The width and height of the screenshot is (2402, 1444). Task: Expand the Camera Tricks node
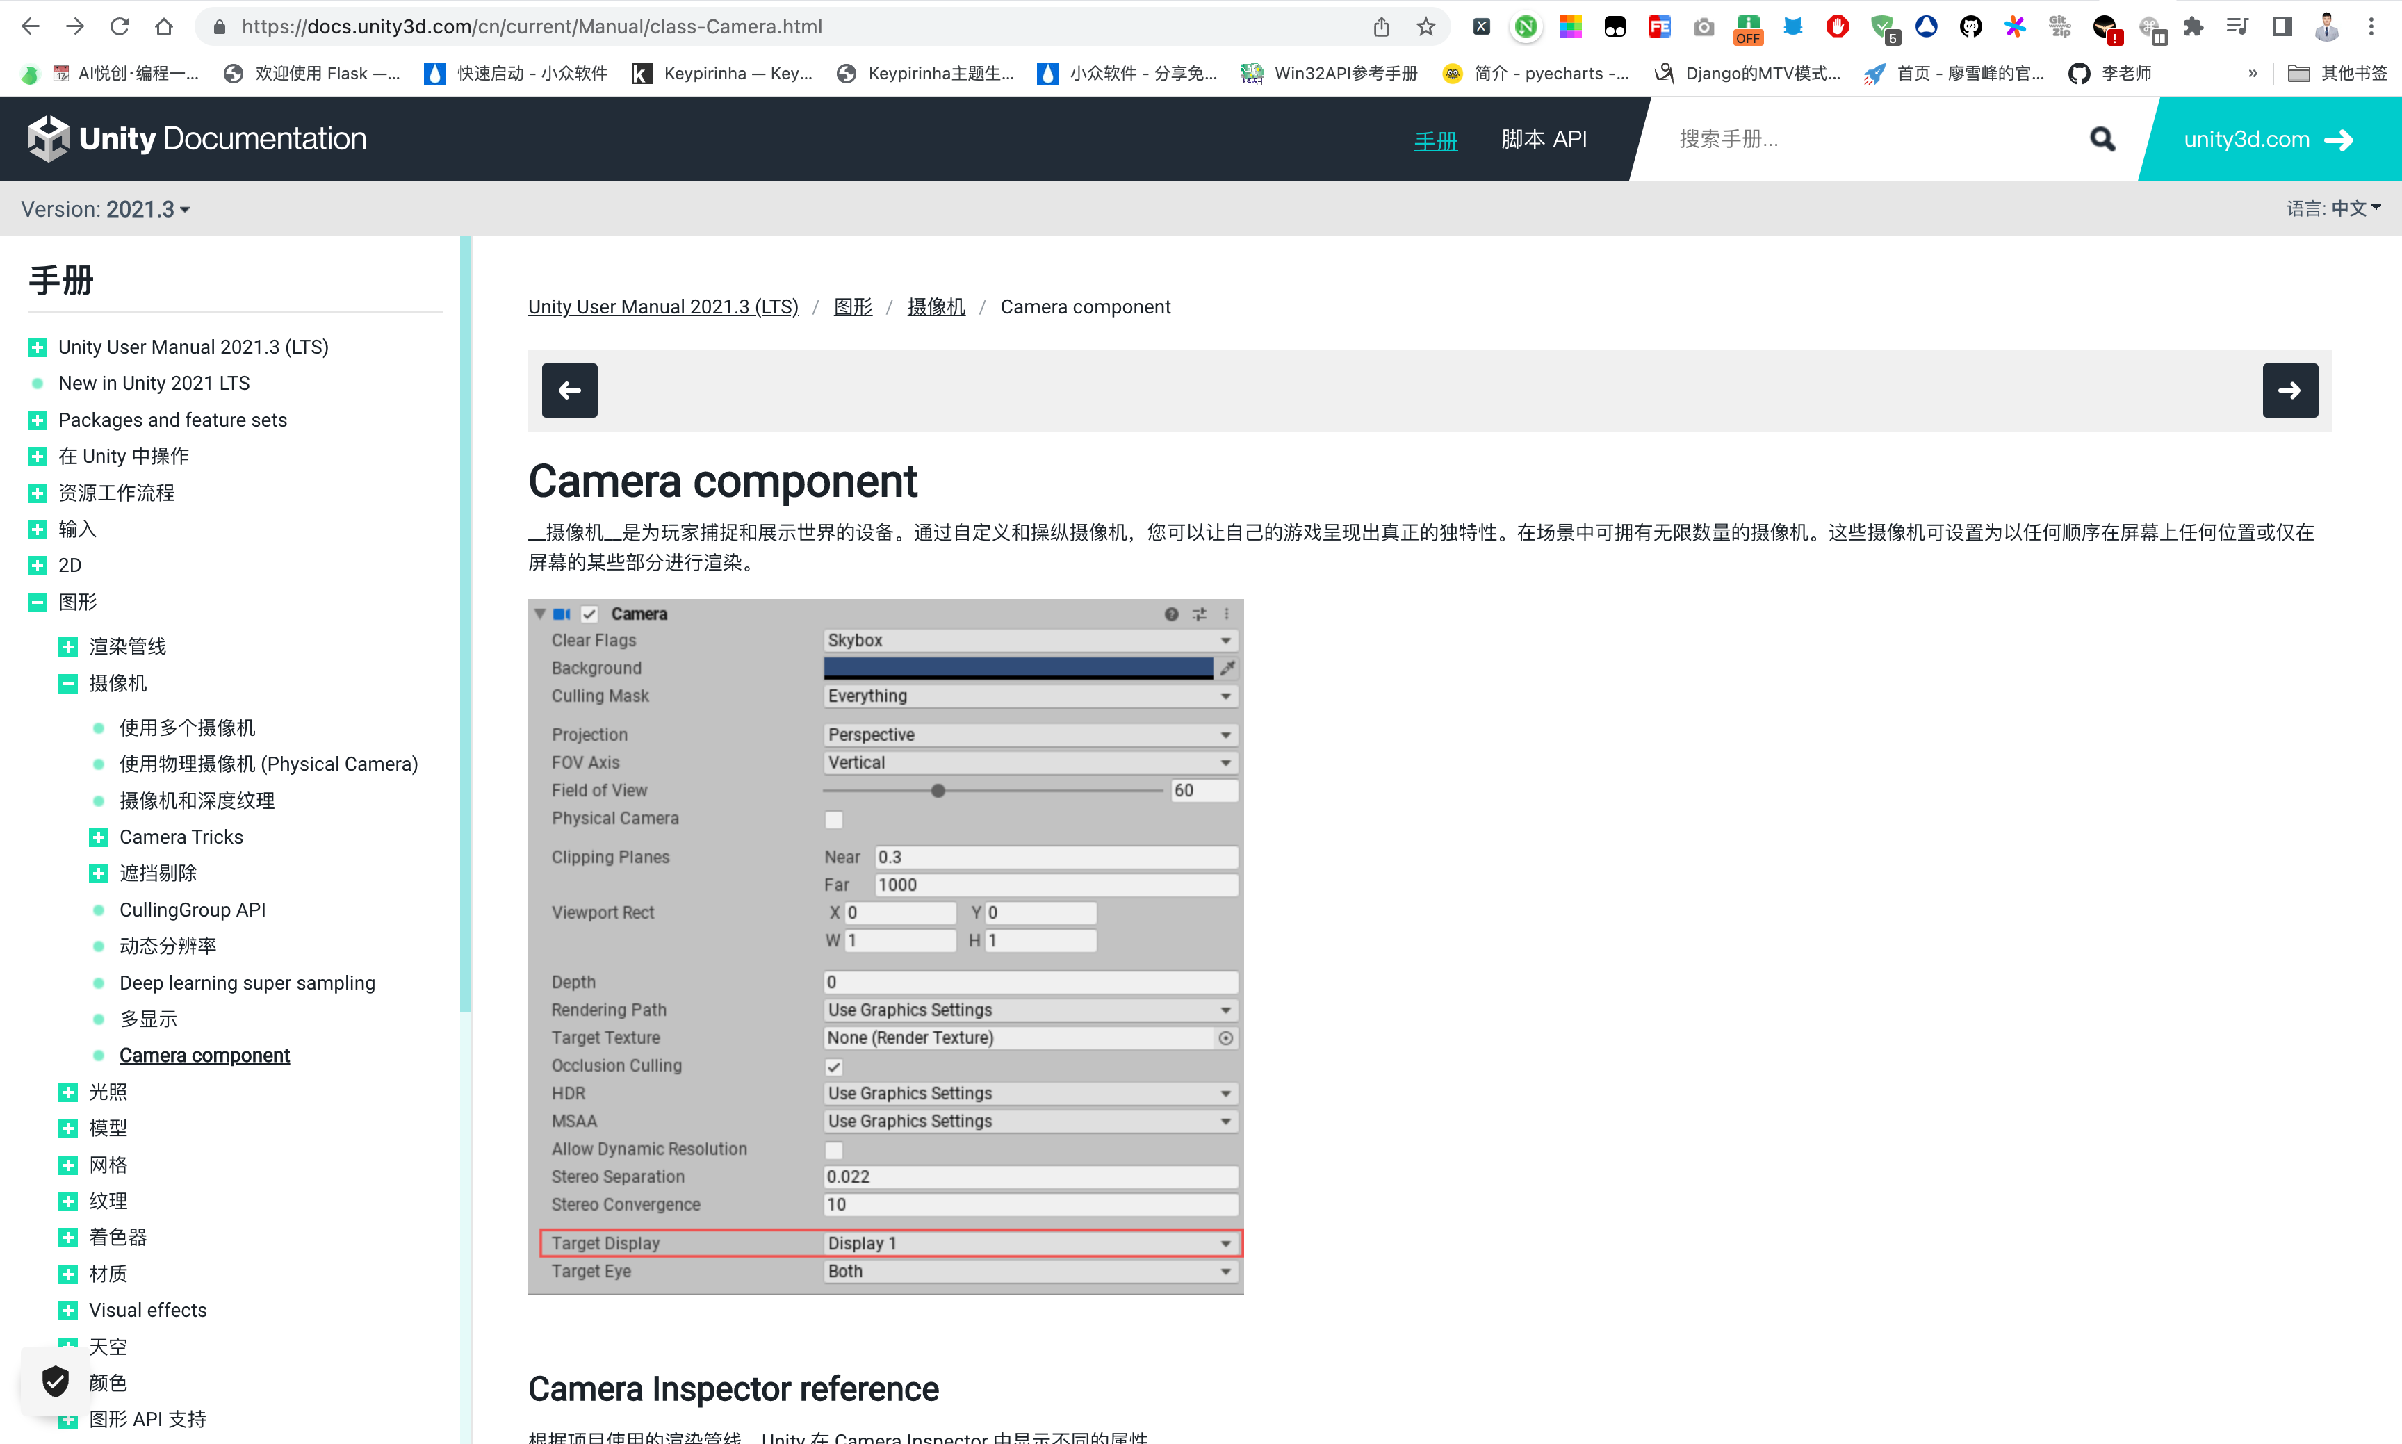[x=98, y=837]
